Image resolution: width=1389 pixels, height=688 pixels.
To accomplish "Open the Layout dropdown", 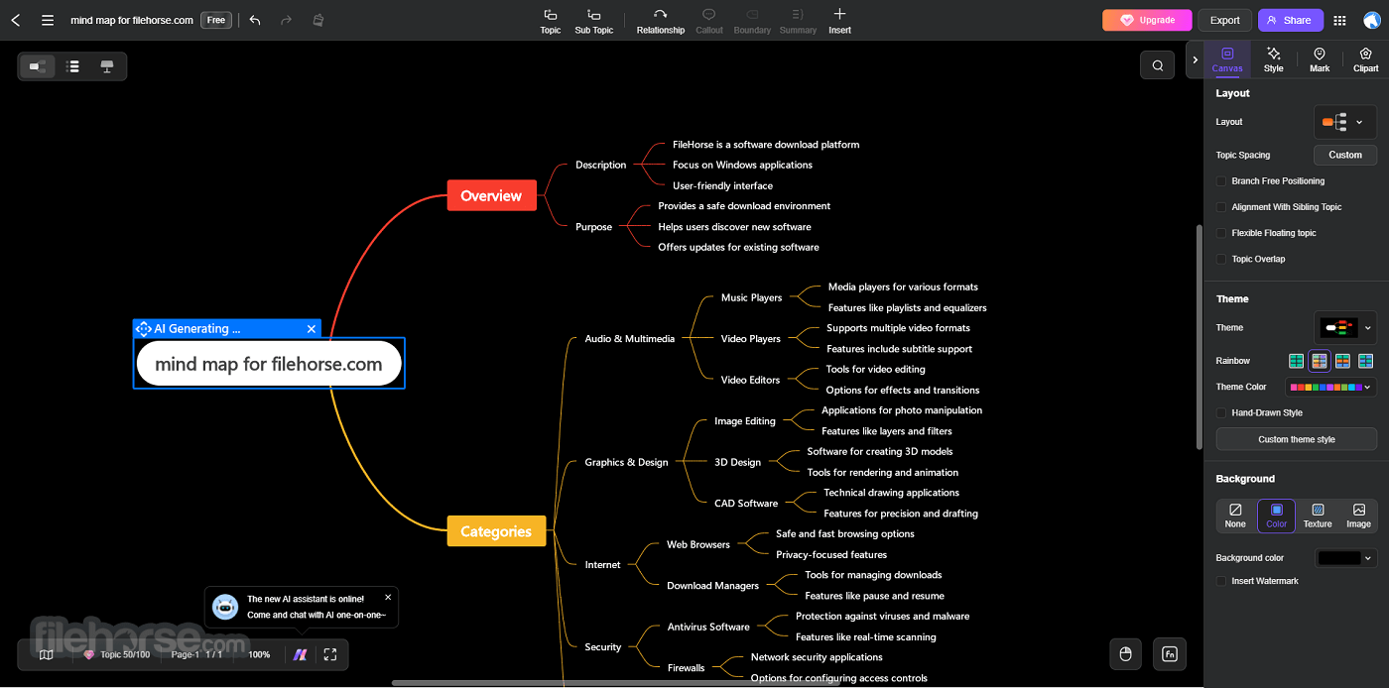I will point(1345,122).
